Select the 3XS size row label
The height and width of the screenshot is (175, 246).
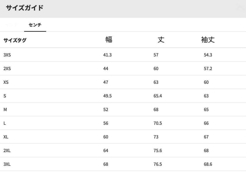pos(7,55)
